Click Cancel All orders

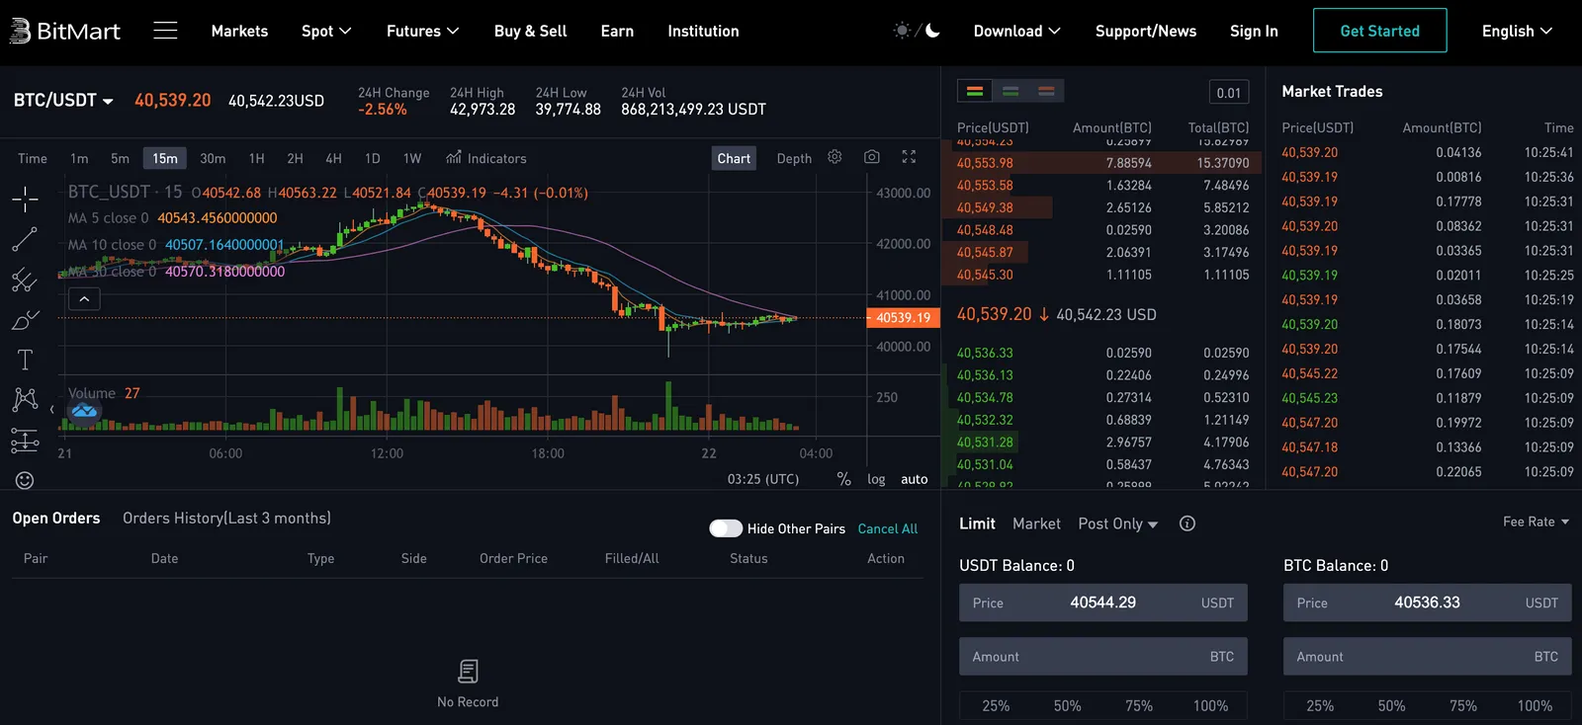(888, 528)
